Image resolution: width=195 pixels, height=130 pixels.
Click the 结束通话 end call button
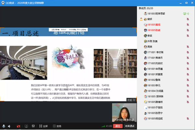(x=130, y=126)
